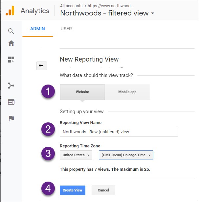
Task: Open the Chicago Time zone dropdown
Action: point(126,155)
